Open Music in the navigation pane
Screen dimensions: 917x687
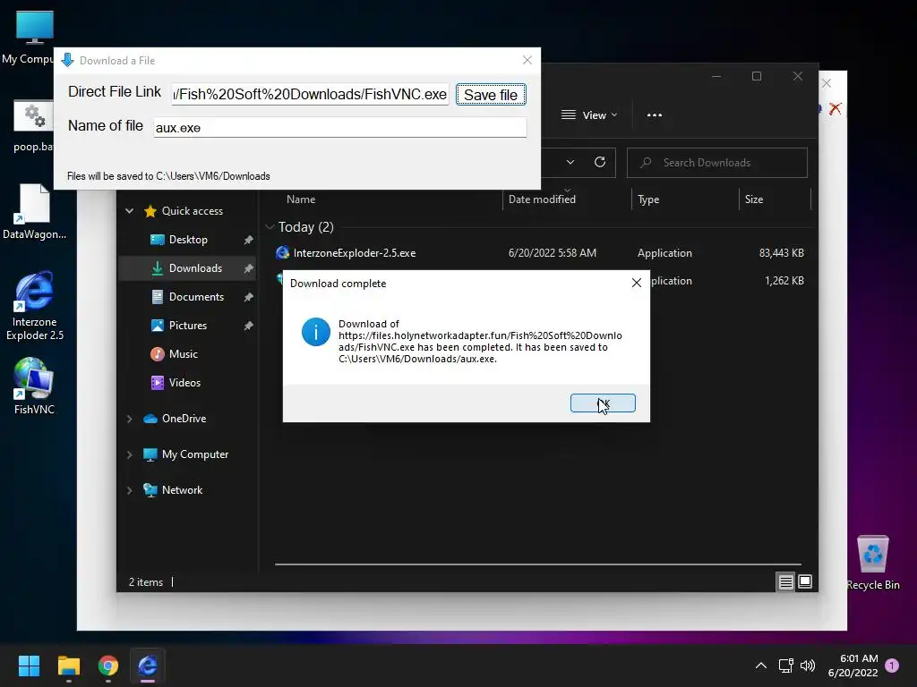point(183,354)
